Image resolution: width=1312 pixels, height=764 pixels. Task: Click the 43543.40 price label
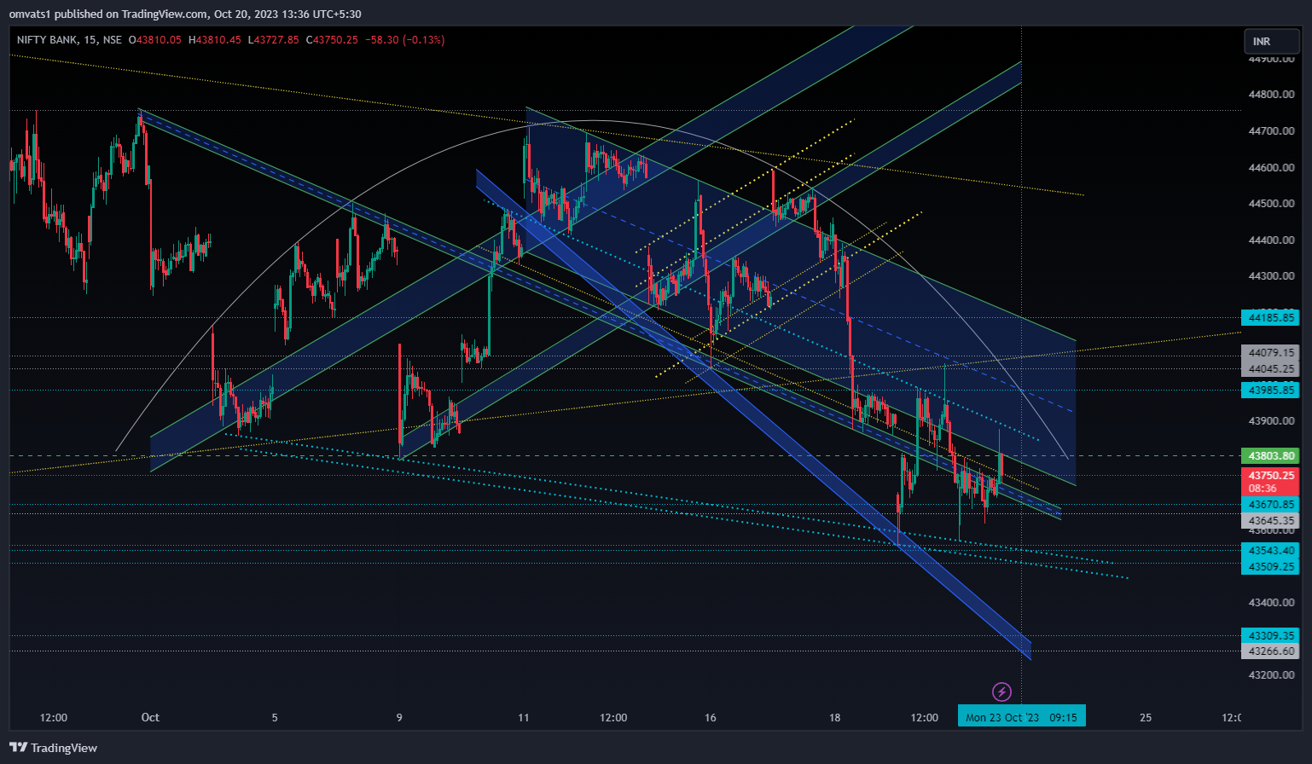click(x=1270, y=551)
